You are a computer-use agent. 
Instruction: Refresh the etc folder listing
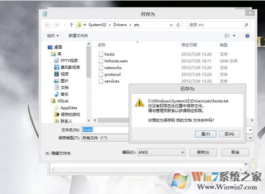point(178,25)
